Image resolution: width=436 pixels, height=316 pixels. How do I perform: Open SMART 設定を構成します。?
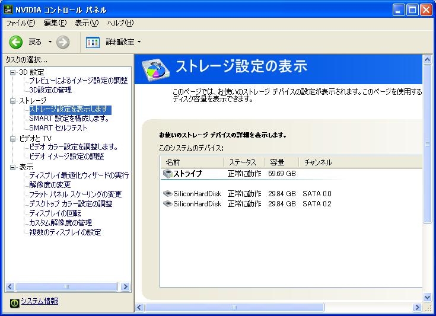click(69, 119)
